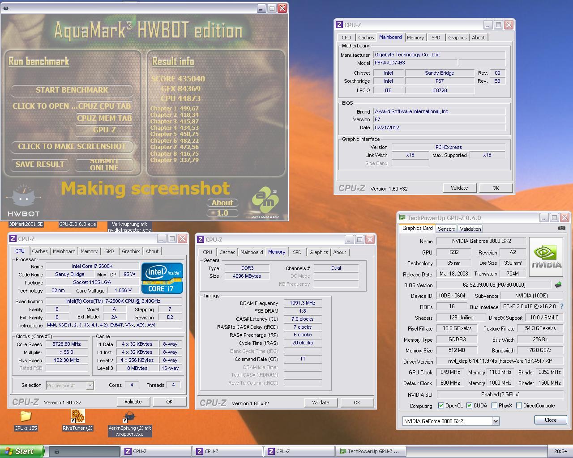This screenshot has height=458, width=573.
Task: Open Caches tab in the CPU-Z CPU window
Action: [40, 251]
